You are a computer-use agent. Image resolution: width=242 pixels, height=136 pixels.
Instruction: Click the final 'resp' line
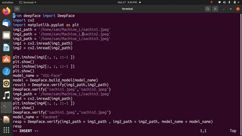click(x=17, y=126)
